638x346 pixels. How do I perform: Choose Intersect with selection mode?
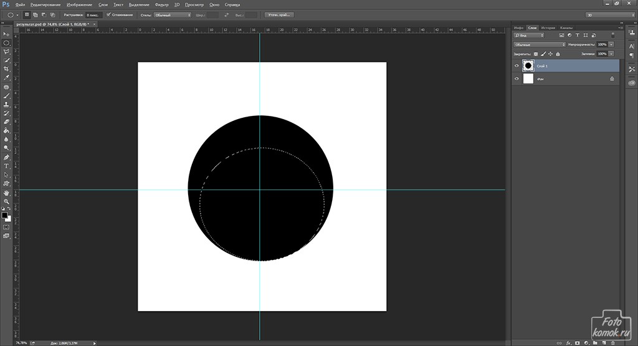pos(52,15)
